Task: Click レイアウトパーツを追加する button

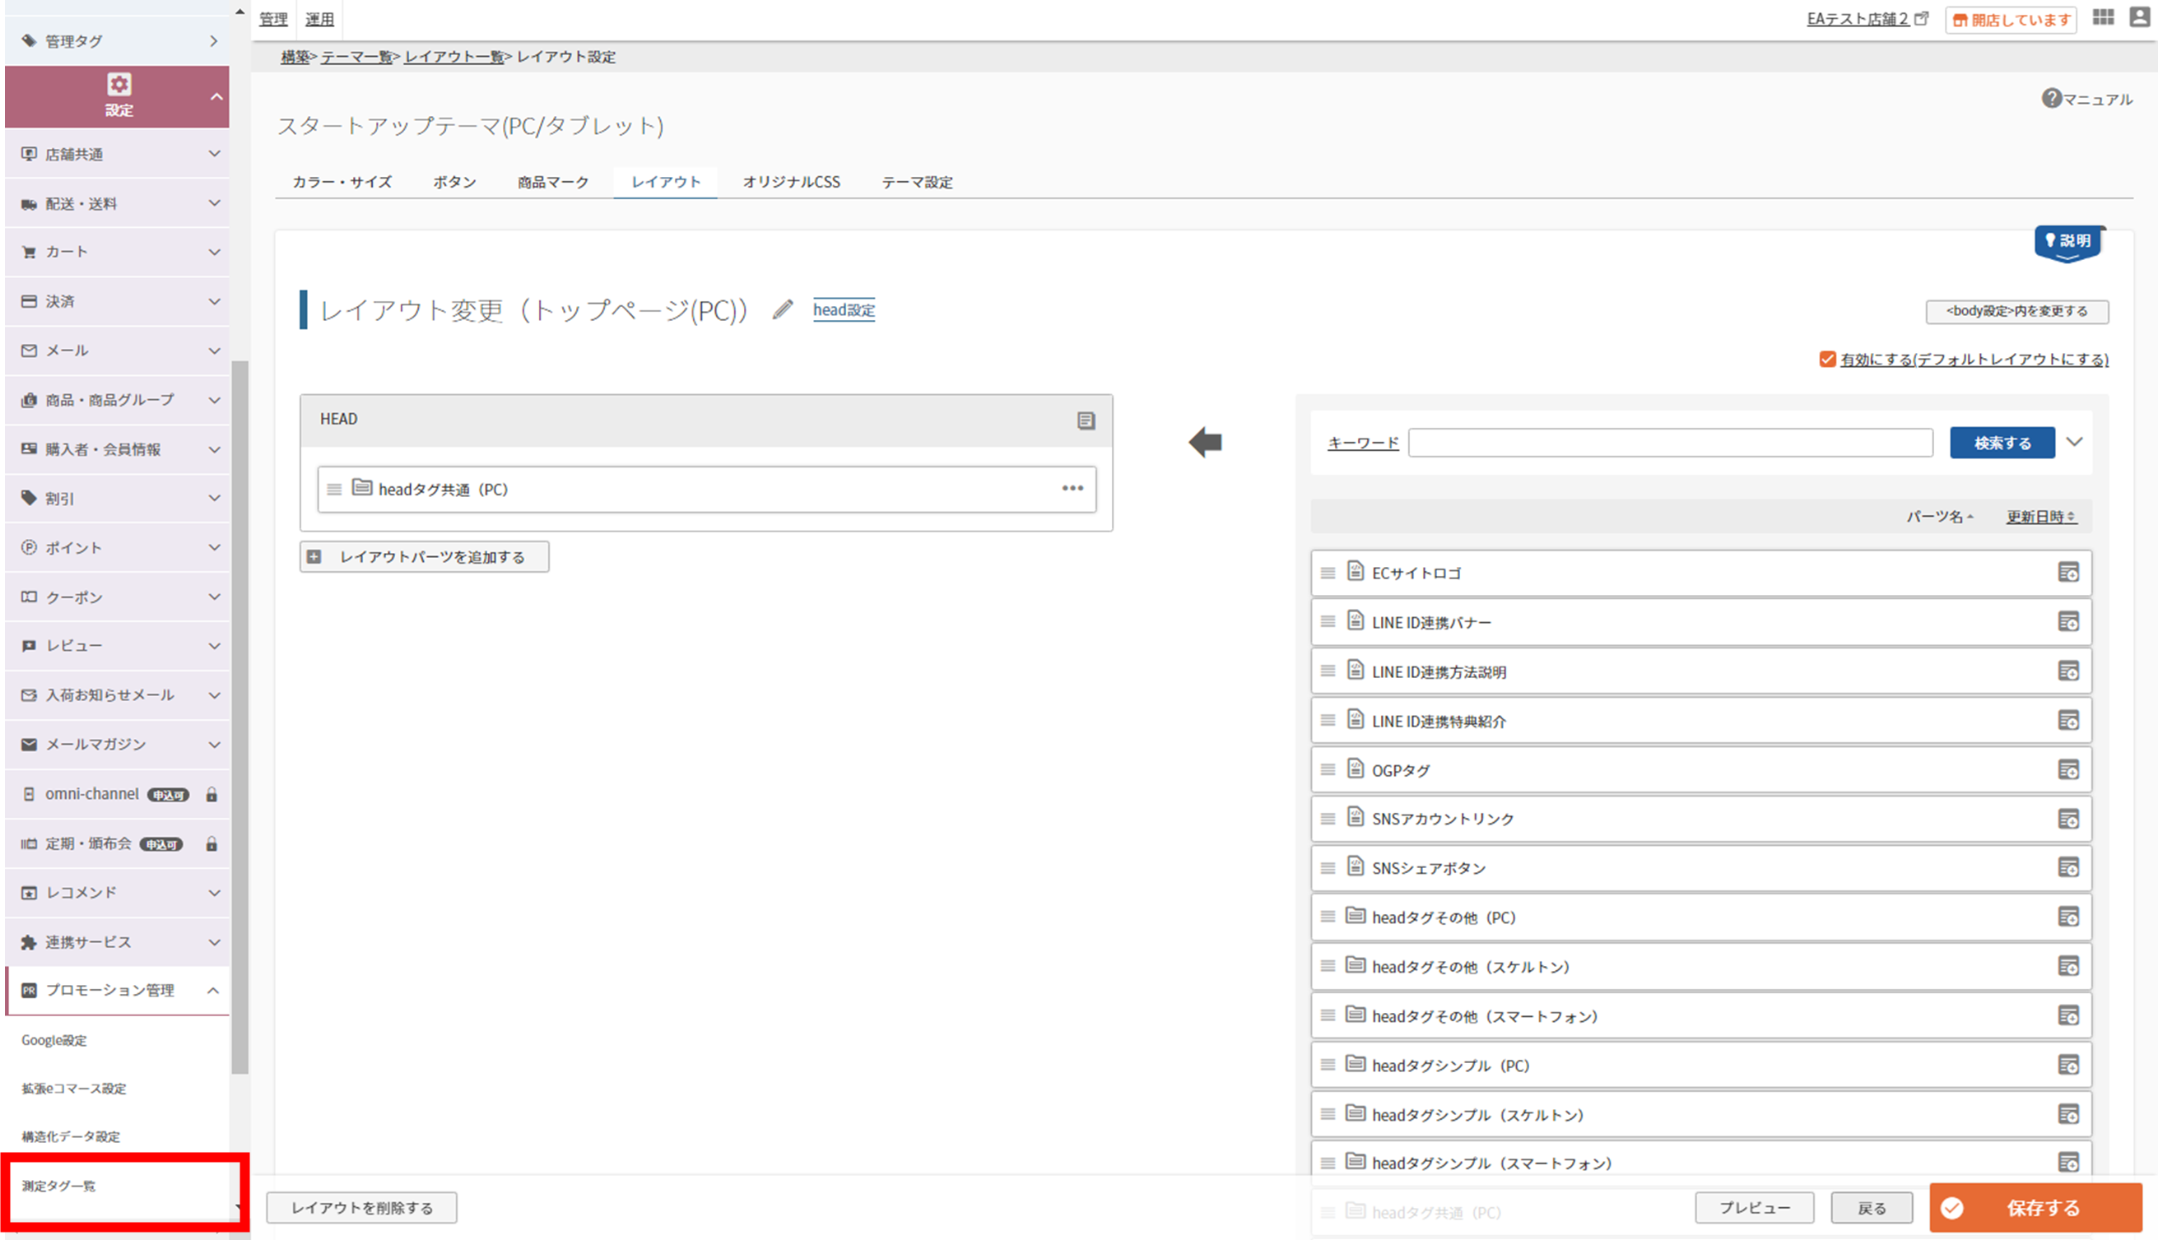Action: (x=424, y=557)
